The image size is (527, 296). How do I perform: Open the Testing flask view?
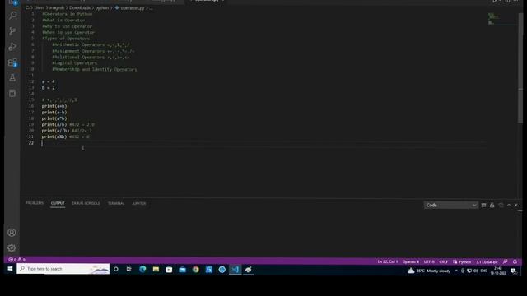(12, 78)
